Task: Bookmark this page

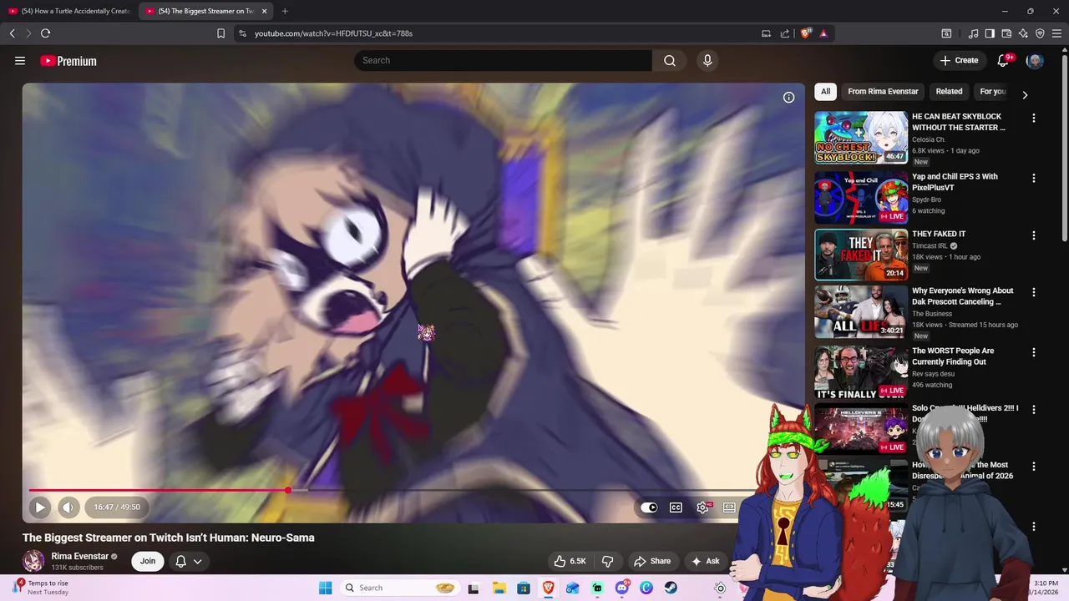Action: coord(220,33)
